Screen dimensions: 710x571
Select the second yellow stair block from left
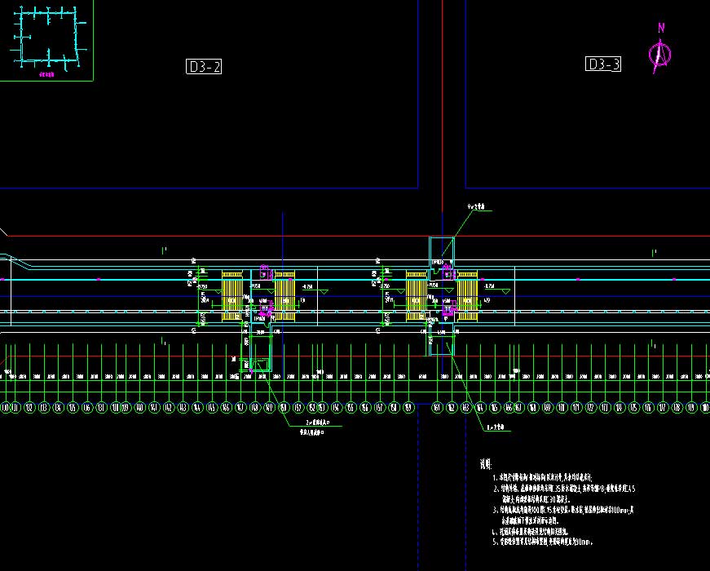click(284, 297)
